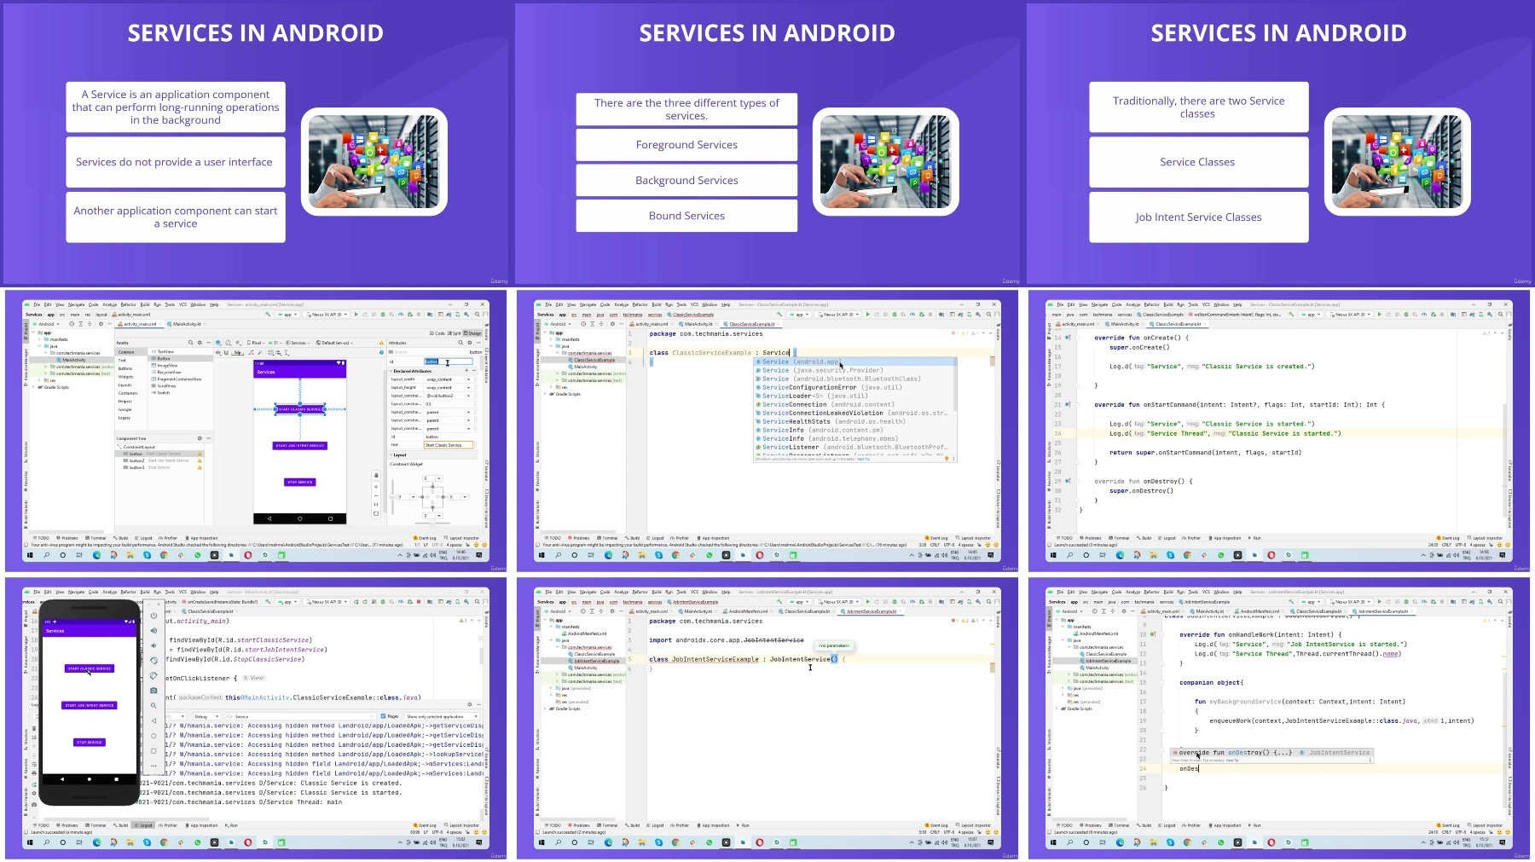Take an emulator screenshot with the camera icon
Viewport: 1535px width, 862px height.
[x=153, y=690]
